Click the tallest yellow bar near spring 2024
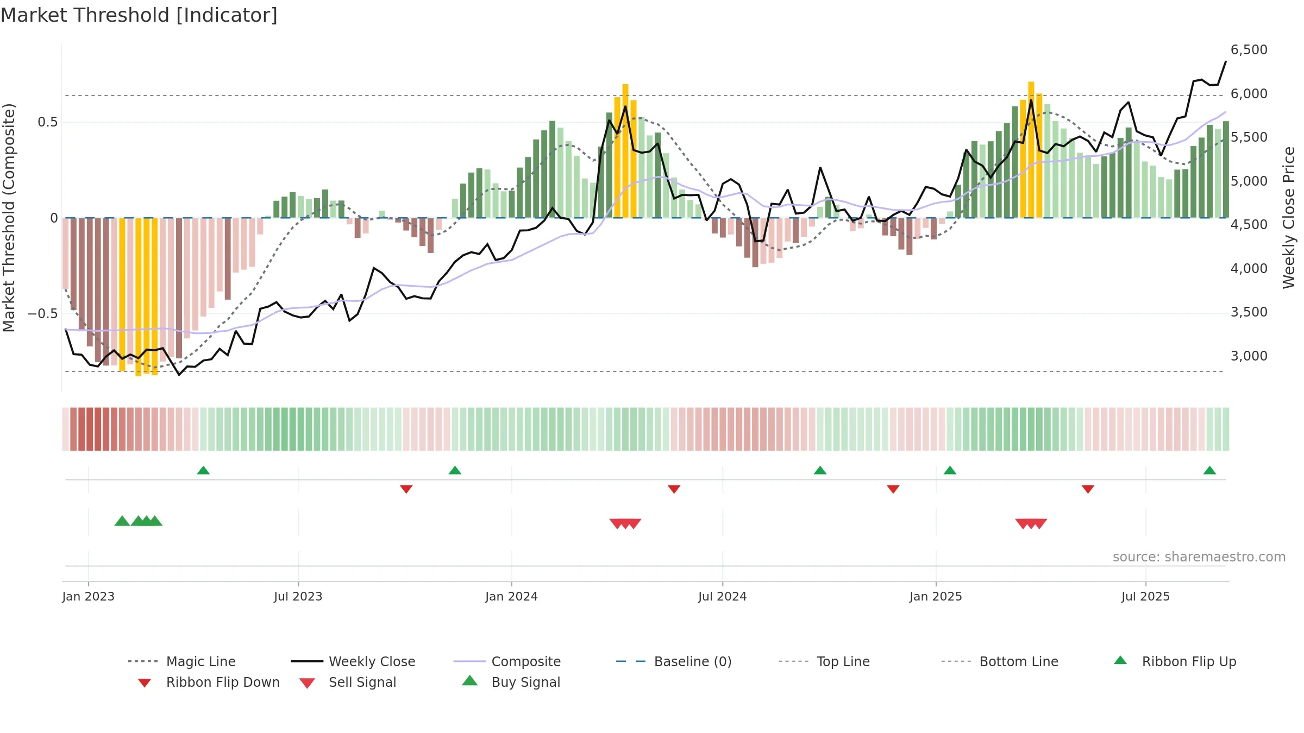Screen dimensions: 1304x733 tap(625, 151)
